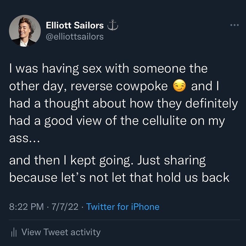Open the Elliott Sailors display name

tap(75, 25)
